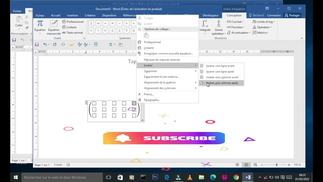This screenshot has height=182, width=323.
Task: Click the zoom in plus button
Action: click(289, 165)
